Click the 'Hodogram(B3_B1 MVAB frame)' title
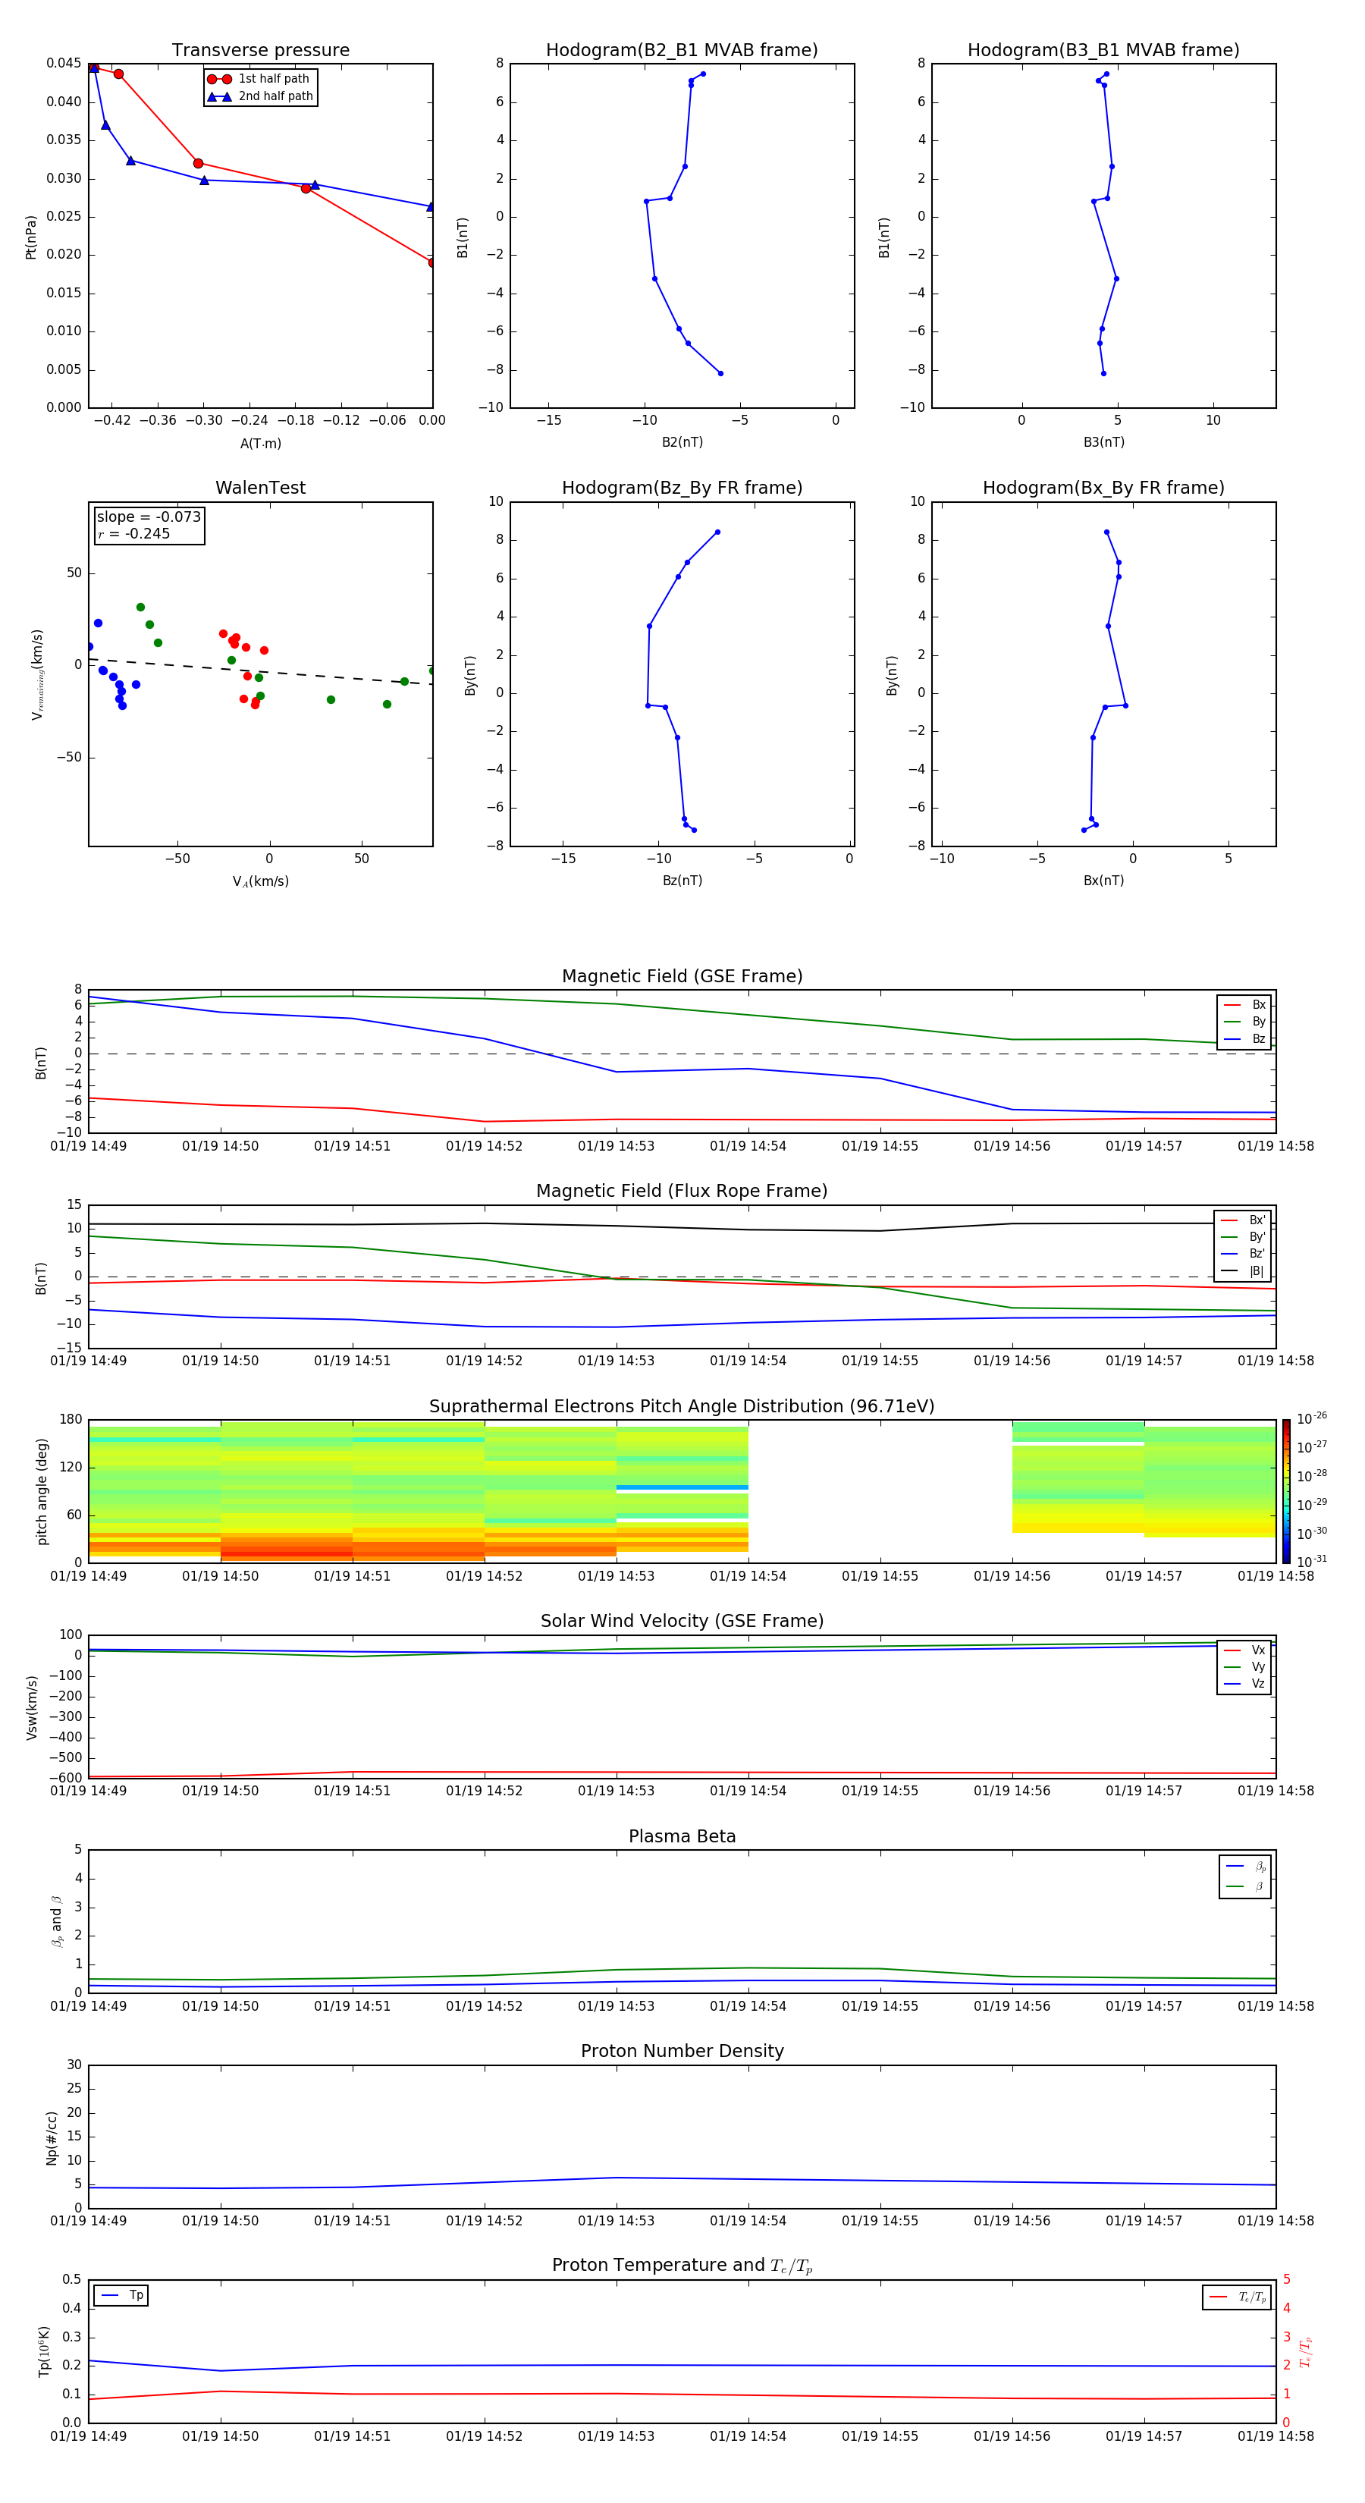The width and height of the screenshot is (1365, 2503). pos(1103,51)
